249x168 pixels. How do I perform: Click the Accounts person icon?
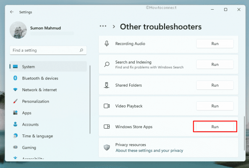click(15, 124)
